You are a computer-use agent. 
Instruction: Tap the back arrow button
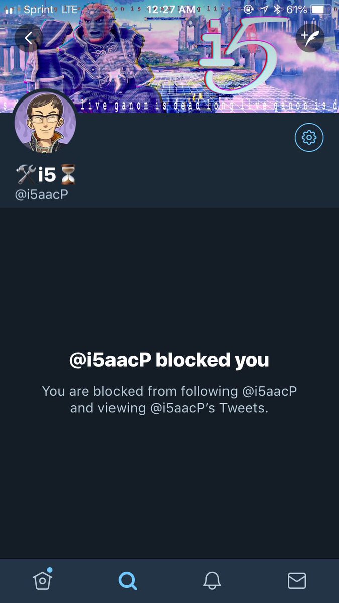point(29,38)
